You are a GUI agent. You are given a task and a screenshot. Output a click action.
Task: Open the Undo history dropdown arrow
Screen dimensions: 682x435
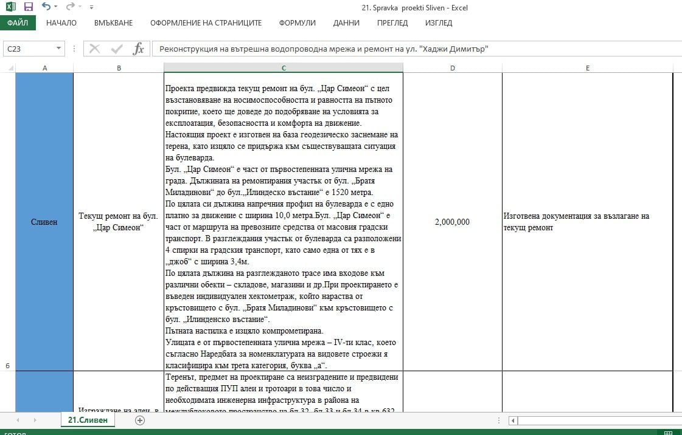point(56,7)
